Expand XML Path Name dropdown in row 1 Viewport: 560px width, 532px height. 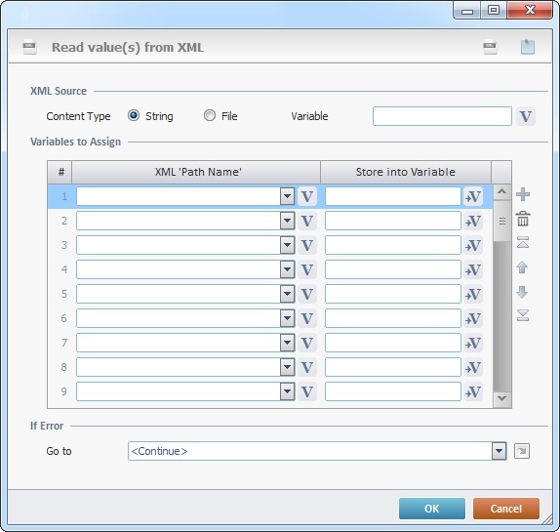pos(287,196)
